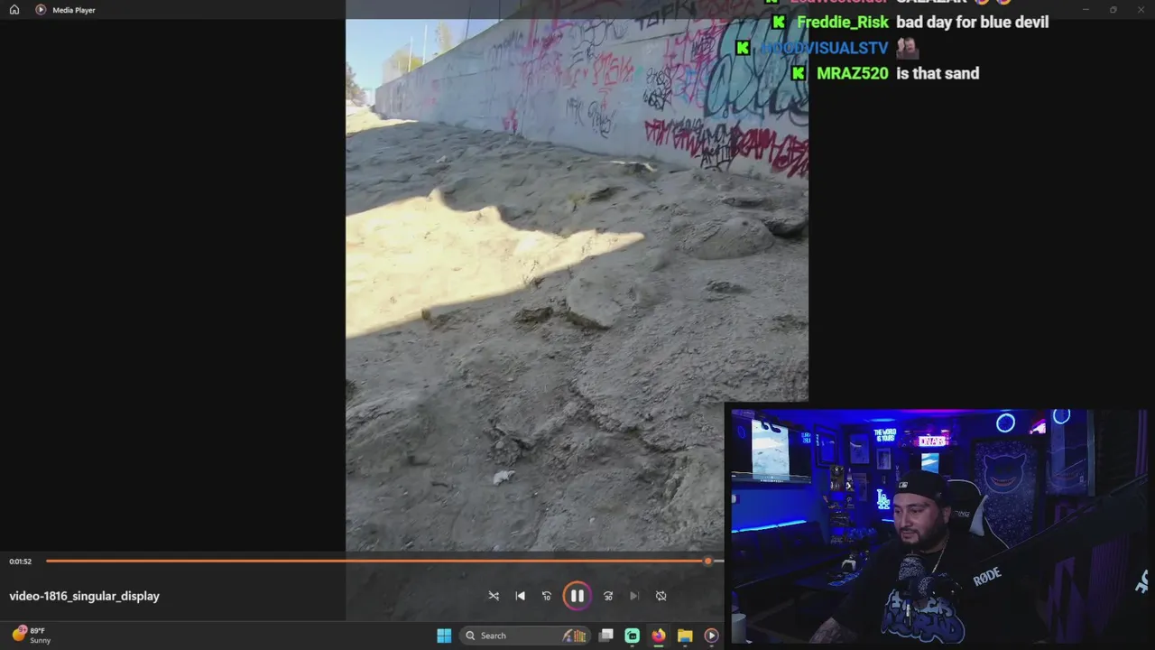The height and width of the screenshot is (650, 1155).
Task: Click the video-1816_singular_display title
Action: coord(84,596)
